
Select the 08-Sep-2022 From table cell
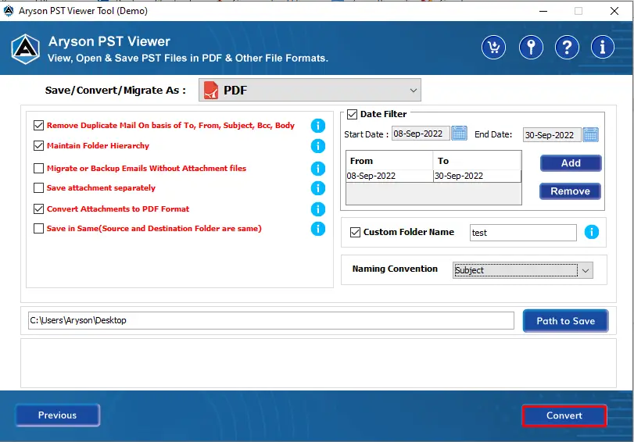[x=389, y=176]
